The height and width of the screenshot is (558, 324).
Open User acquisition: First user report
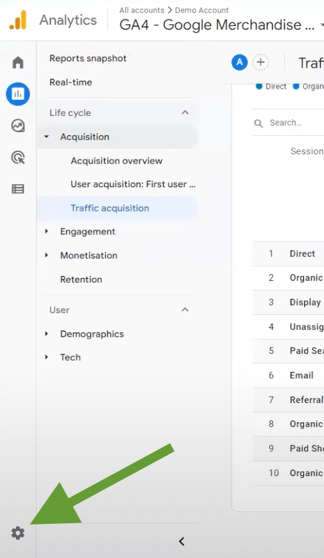coord(133,184)
